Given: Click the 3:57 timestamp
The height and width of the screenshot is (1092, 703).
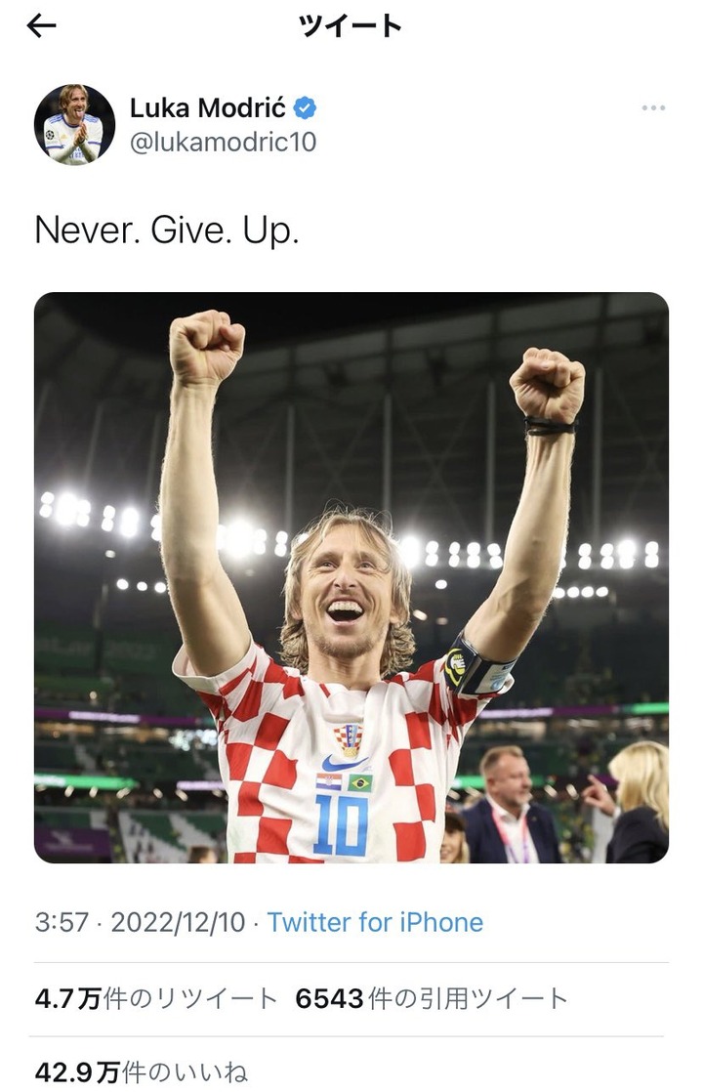Looking at the screenshot, I should pos(62,923).
